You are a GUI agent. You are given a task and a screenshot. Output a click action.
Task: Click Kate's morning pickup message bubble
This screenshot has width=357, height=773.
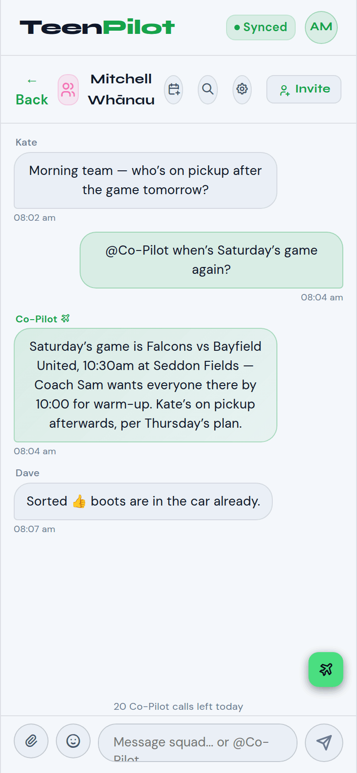point(146,180)
